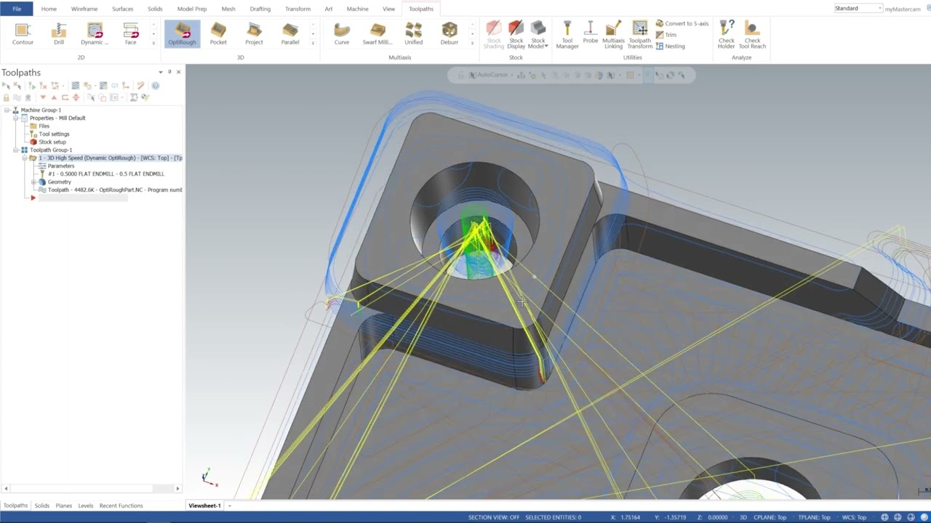
Task: Open the Dynamic Mill toolpath
Action: [x=95, y=34]
